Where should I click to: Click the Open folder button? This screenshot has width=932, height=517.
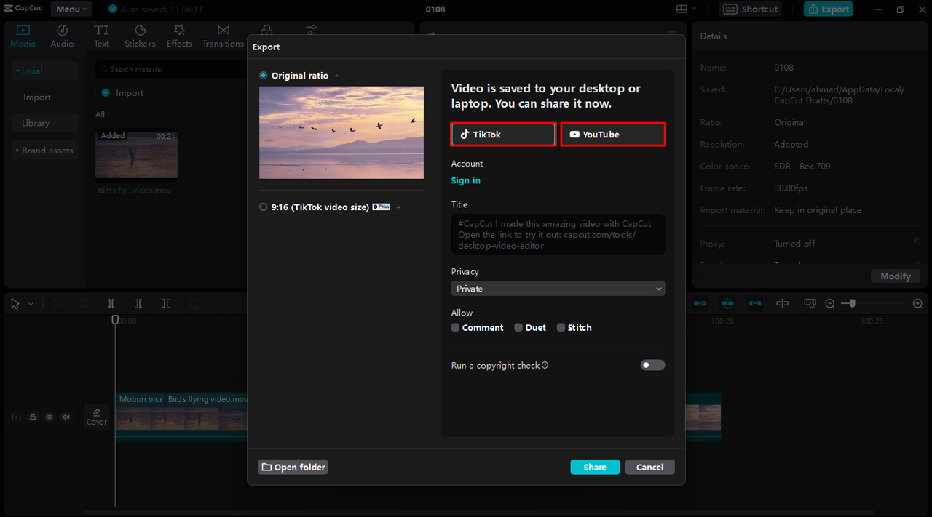click(x=293, y=467)
